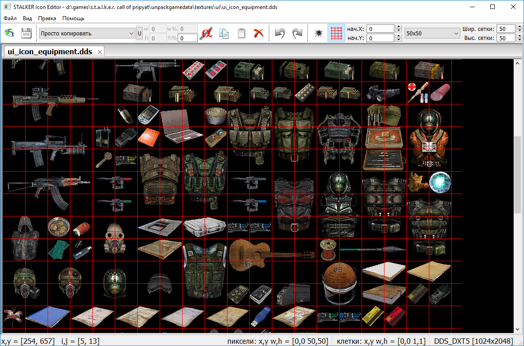Click the U button next to copy mode
The height and width of the screenshot is (346, 524).
point(140,34)
